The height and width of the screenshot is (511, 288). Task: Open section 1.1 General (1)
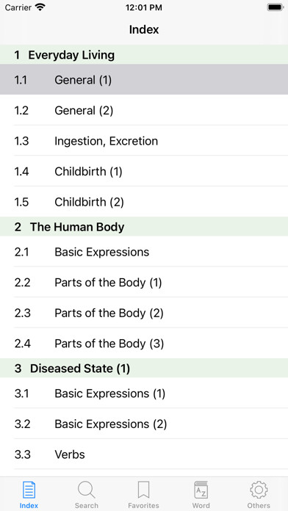144,79
